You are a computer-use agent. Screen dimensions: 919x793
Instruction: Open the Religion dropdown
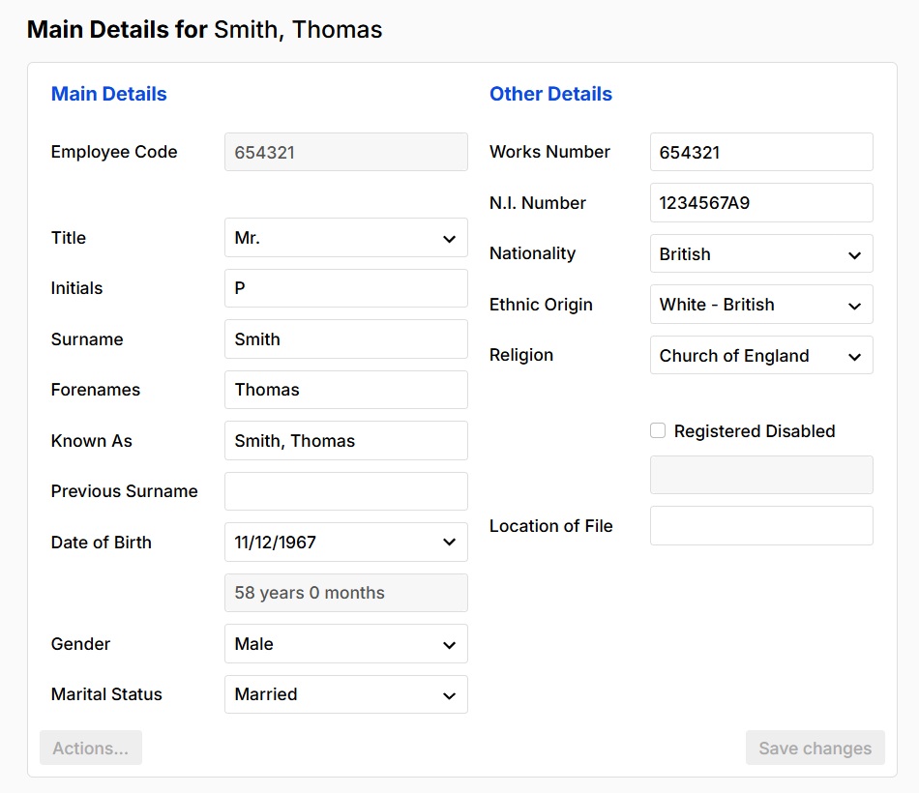760,355
